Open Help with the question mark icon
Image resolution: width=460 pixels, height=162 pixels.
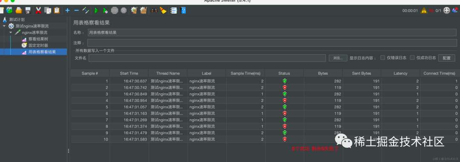click(x=183, y=11)
